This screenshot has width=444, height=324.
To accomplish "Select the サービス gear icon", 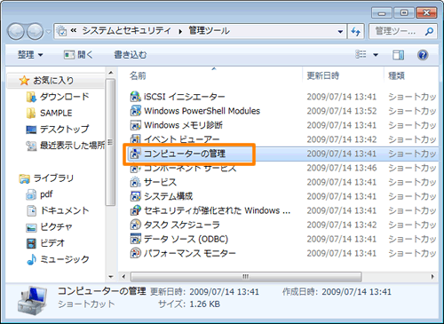I will [x=135, y=182].
